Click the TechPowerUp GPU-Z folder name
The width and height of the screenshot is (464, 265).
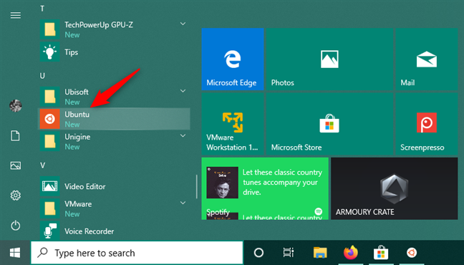pyautogui.click(x=99, y=25)
